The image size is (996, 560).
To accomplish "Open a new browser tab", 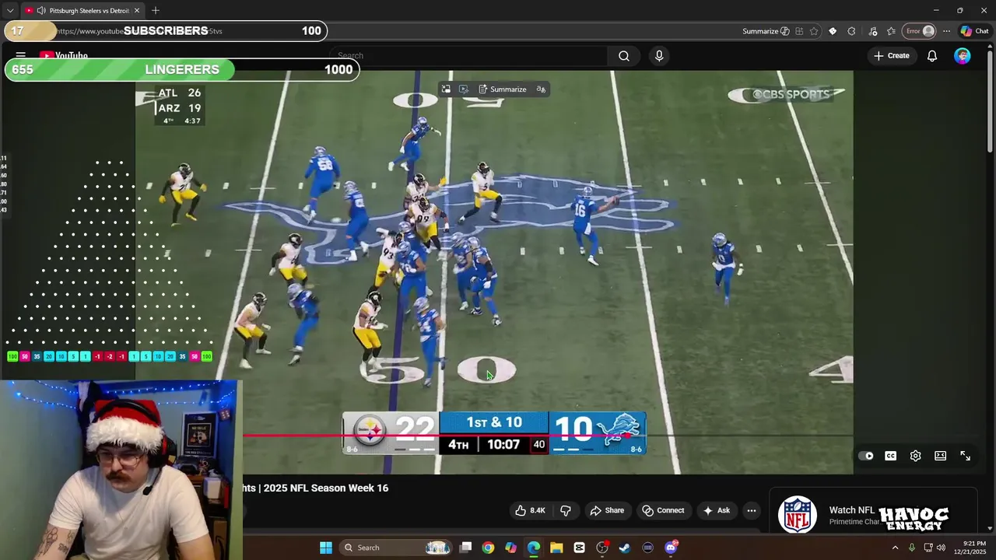I will (156, 10).
